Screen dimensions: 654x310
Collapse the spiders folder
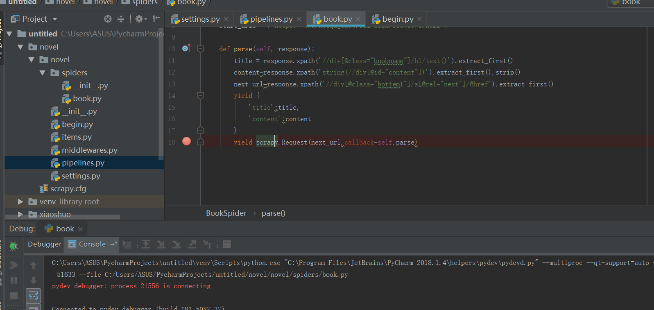click(x=43, y=73)
